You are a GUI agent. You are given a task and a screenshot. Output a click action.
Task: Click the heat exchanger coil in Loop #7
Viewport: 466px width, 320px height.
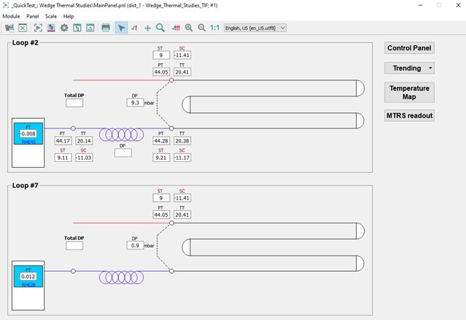point(121,277)
